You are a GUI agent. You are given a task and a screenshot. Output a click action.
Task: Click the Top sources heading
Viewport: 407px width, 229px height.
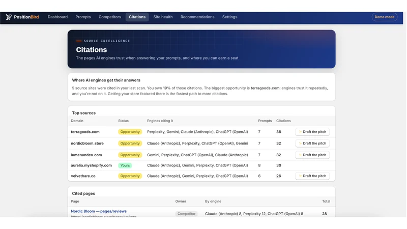(84, 113)
